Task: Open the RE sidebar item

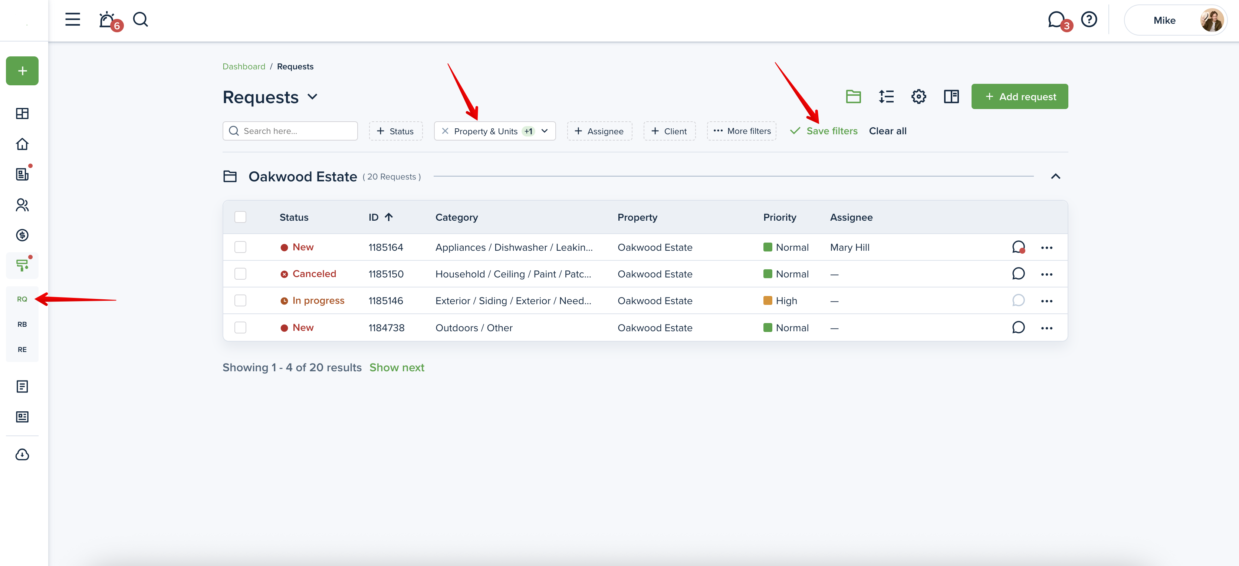Action: [22, 350]
